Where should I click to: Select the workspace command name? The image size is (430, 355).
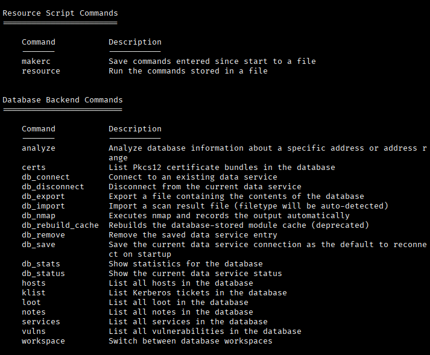coord(43,341)
